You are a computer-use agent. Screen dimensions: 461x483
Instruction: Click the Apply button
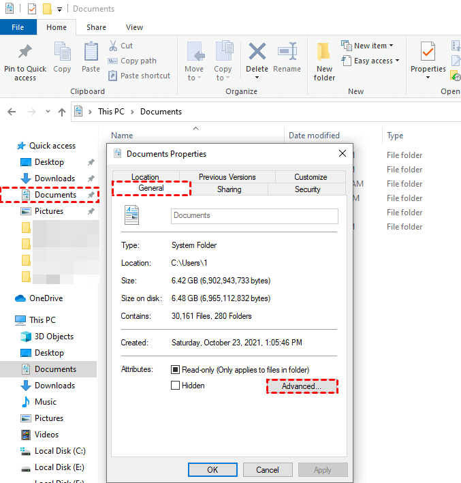[322, 469]
